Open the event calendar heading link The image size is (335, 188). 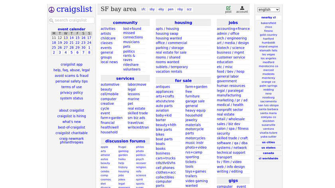71,29
